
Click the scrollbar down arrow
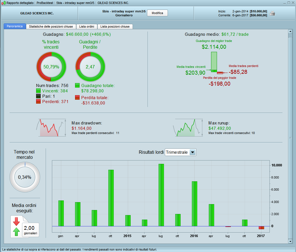tap(290, 241)
